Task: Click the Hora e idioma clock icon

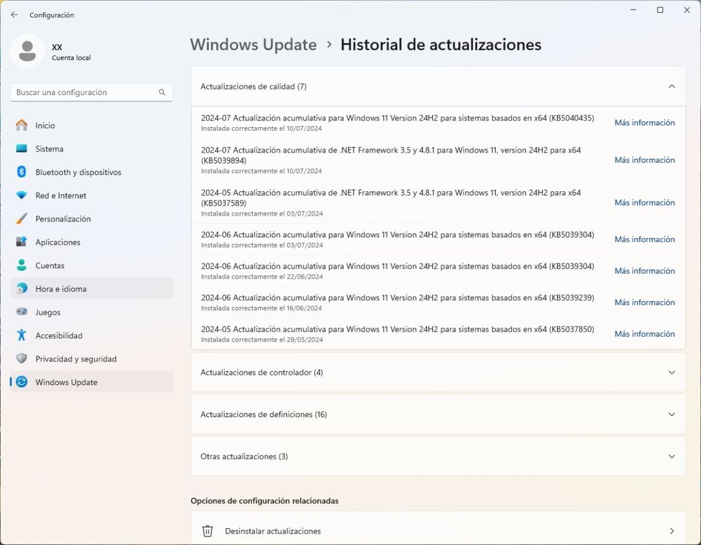Action: (21, 289)
